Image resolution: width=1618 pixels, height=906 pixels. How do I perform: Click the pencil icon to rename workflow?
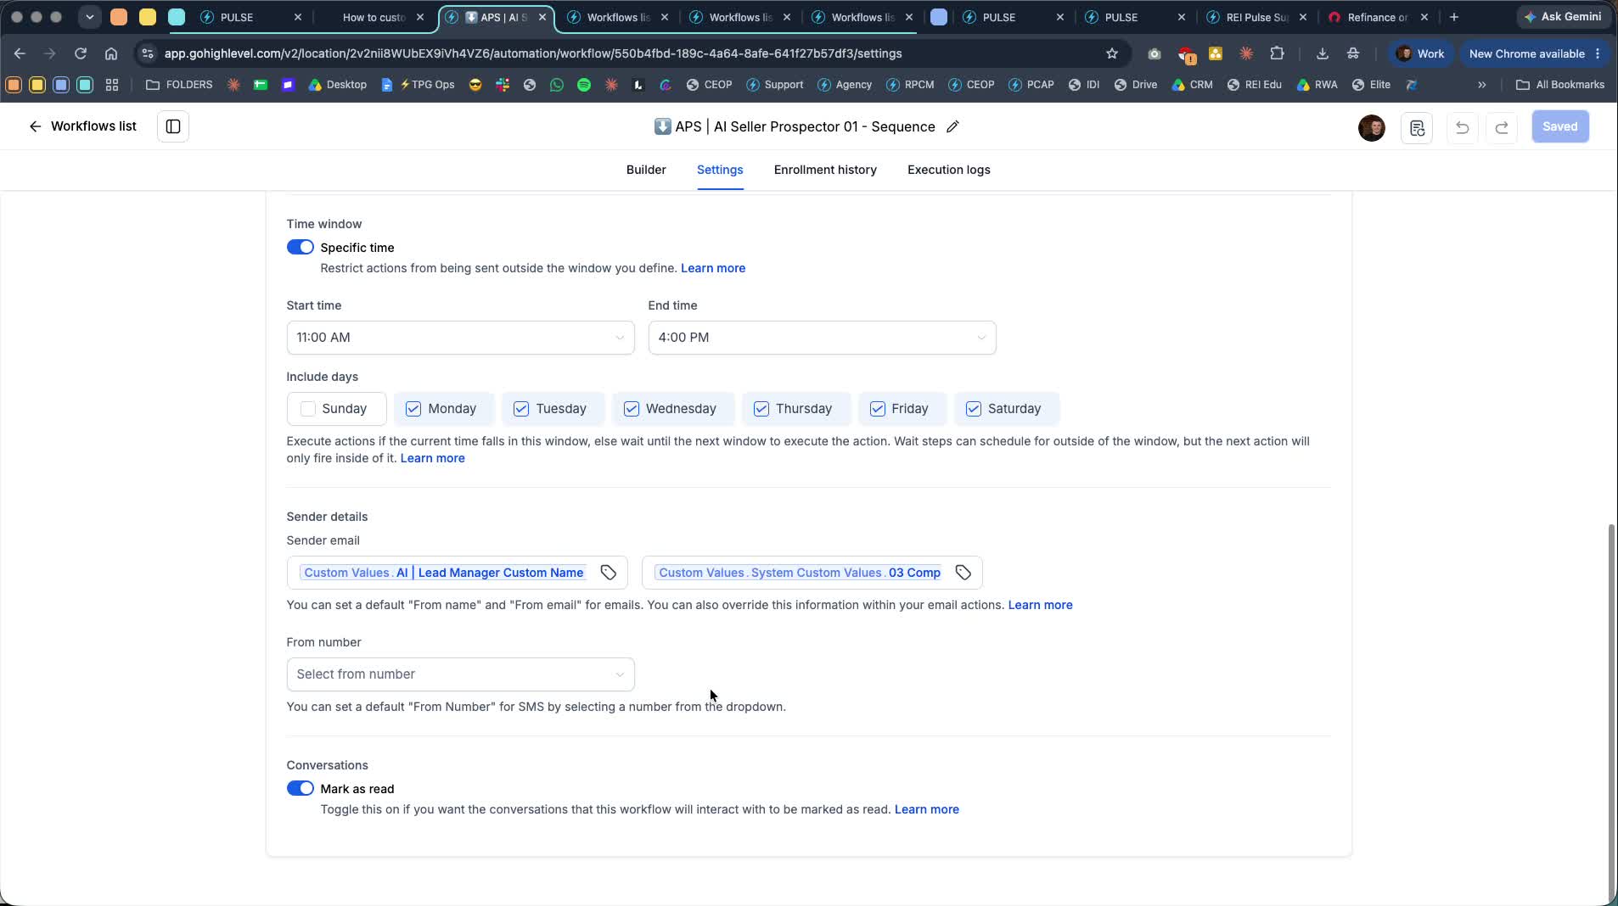point(952,127)
